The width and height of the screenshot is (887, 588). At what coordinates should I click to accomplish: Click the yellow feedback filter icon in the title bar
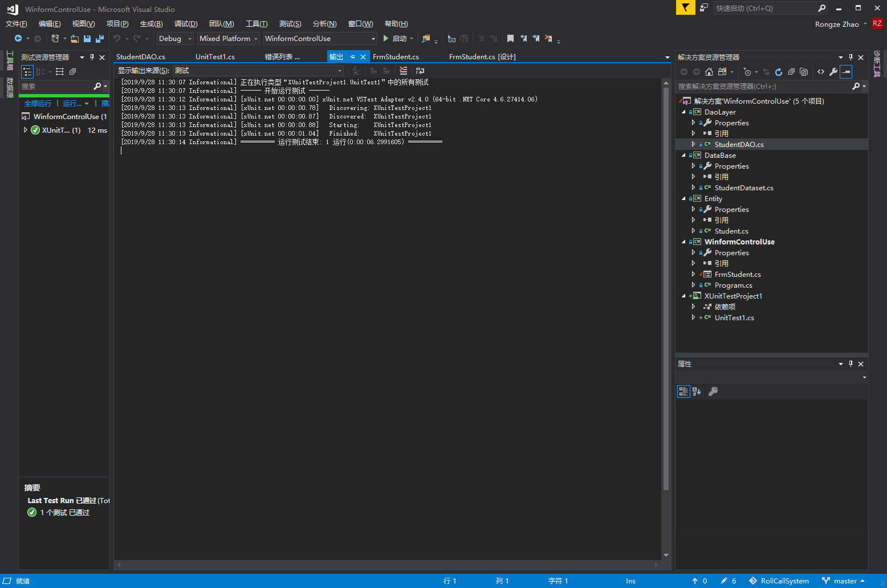(685, 7)
